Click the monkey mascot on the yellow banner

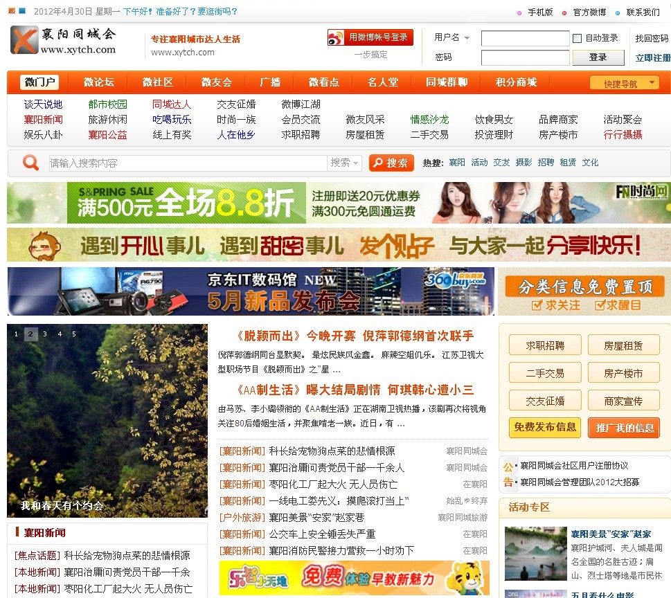(x=43, y=245)
